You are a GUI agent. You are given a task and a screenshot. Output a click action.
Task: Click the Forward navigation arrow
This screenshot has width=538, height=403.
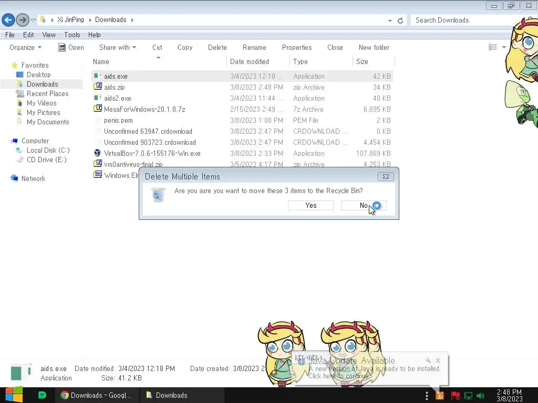(x=23, y=20)
